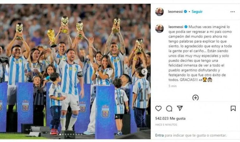
Task: Select the second carousel dot indicator
Action: pos(63,134)
